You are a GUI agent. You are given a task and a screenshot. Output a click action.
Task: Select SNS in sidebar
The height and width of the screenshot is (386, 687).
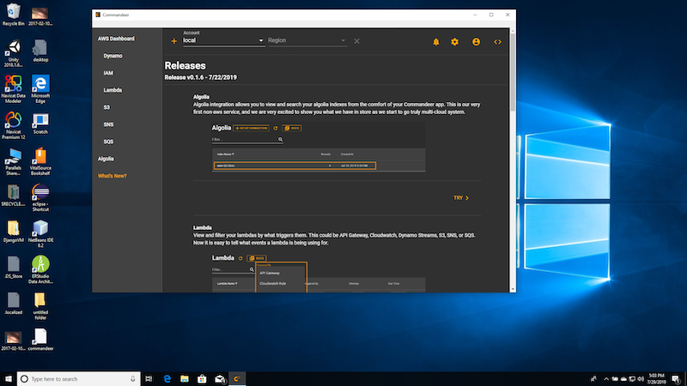click(108, 124)
